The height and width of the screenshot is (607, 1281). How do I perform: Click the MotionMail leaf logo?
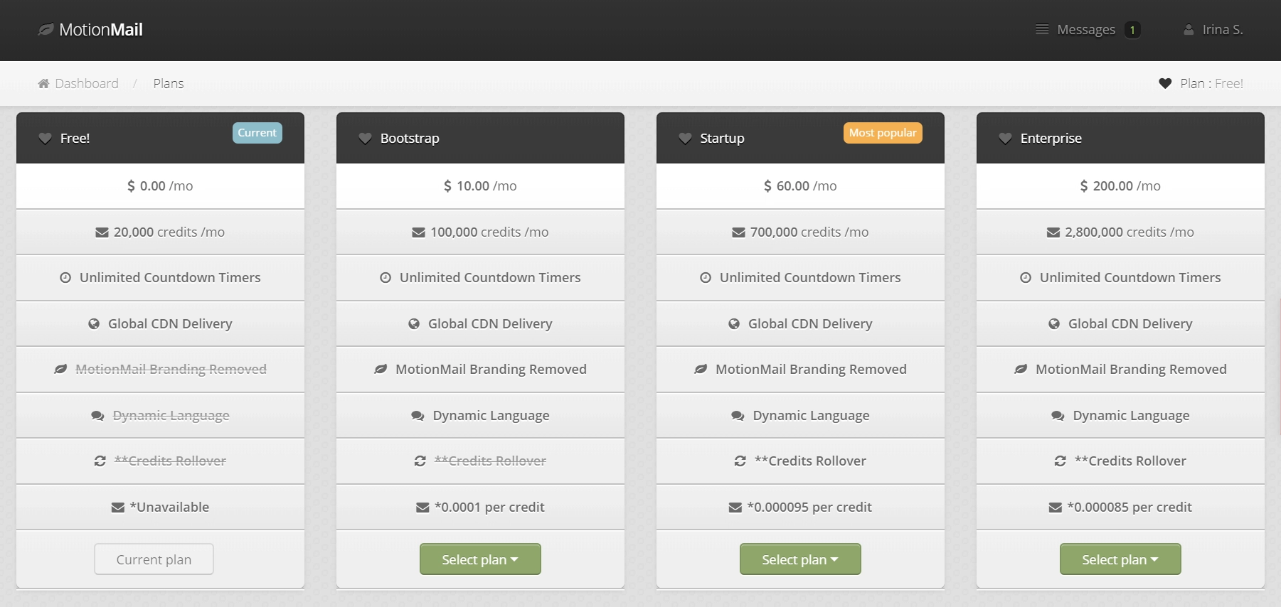click(46, 28)
